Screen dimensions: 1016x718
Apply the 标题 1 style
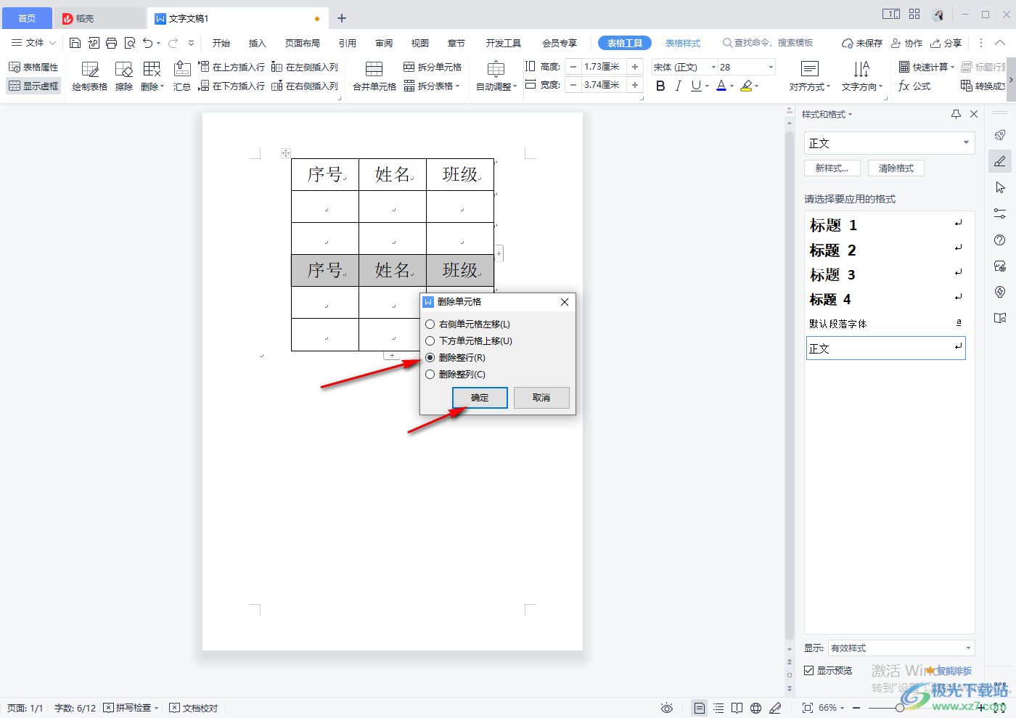pyautogui.click(x=886, y=226)
